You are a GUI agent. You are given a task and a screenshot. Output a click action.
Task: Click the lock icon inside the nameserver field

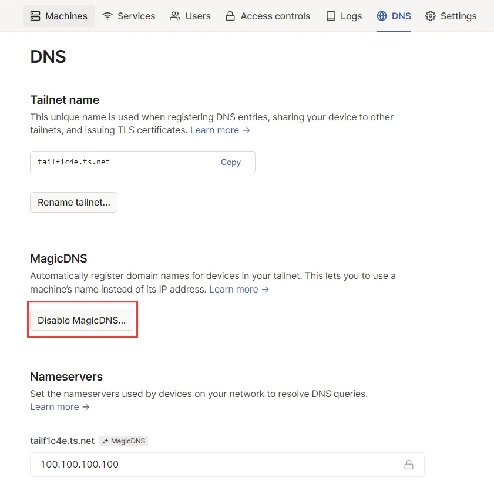pyautogui.click(x=409, y=464)
